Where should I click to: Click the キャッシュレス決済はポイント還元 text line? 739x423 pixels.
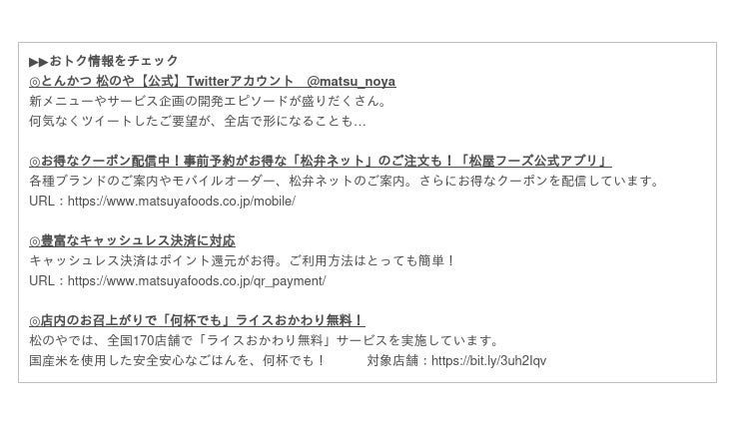click(x=243, y=260)
